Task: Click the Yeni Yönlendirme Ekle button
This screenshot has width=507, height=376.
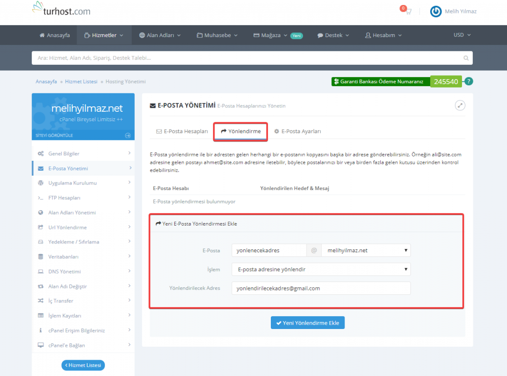Action: pyautogui.click(x=307, y=323)
